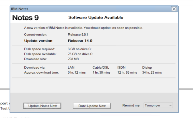
Task: Click the Approx. download time: label
Action: pyautogui.click(x=41, y=72)
